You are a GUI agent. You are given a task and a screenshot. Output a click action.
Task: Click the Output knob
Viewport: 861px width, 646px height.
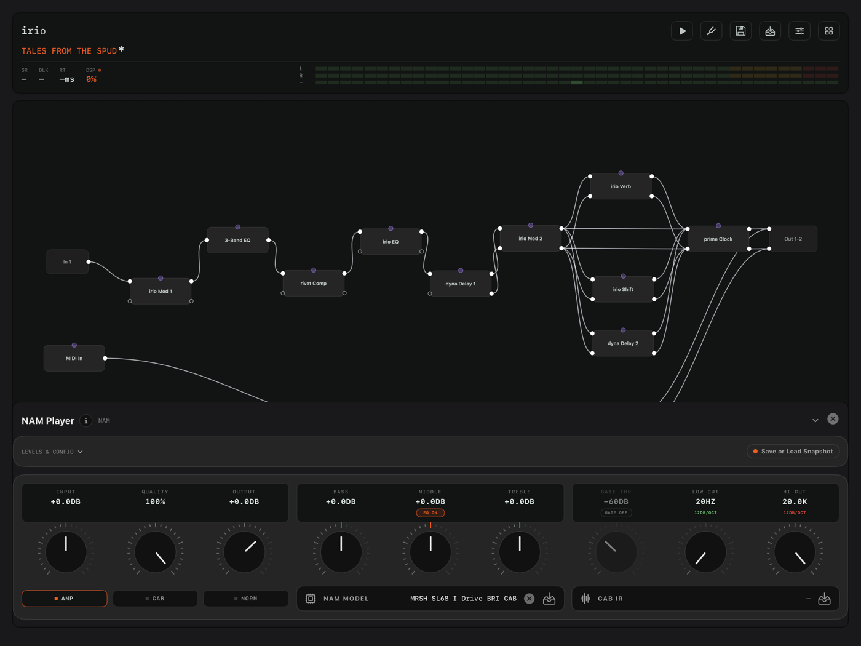[244, 552]
